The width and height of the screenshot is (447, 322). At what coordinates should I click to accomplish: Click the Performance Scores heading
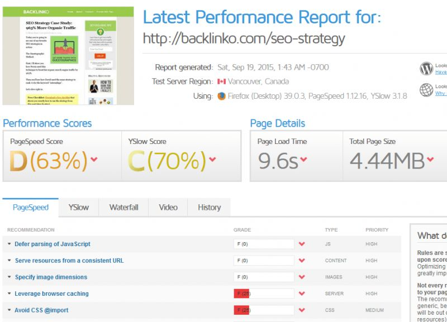pos(47,123)
